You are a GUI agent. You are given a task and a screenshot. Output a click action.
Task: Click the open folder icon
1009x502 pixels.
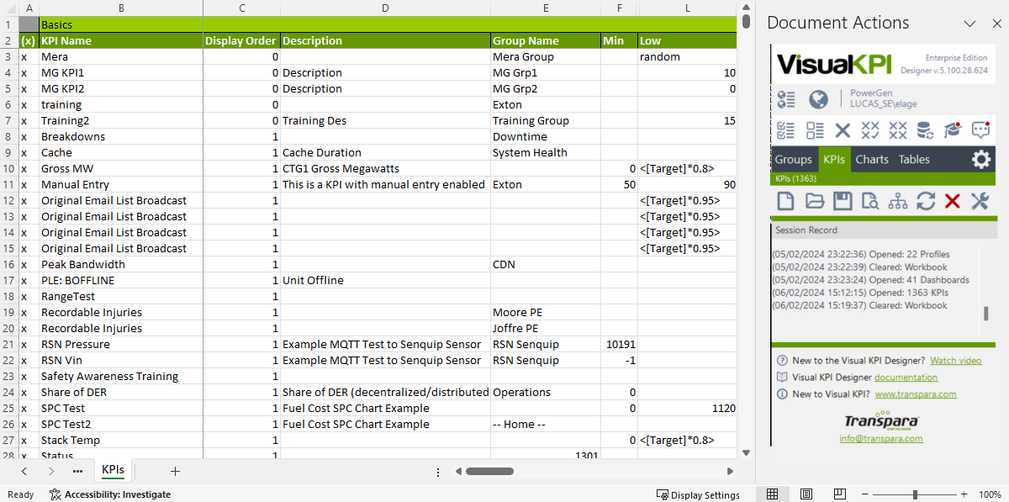click(x=814, y=201)
